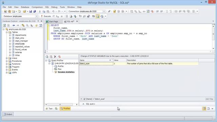Click the Open file folder icon
The image size is (217, 122).
coord(24,12)
